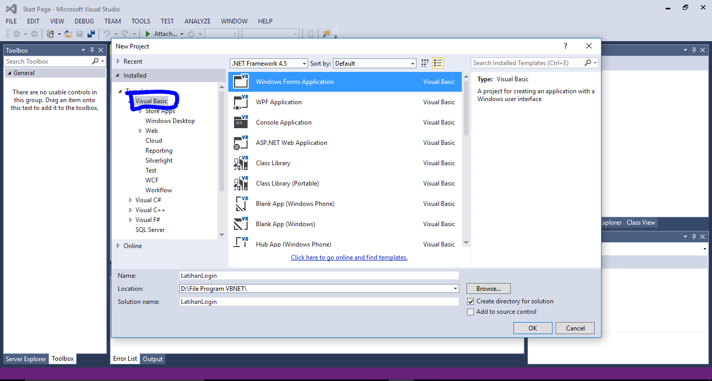This screenshot has height=381, width=712.
Task: Select the Class Library (Portable) template icon
Action: click(x=241, y=183)
